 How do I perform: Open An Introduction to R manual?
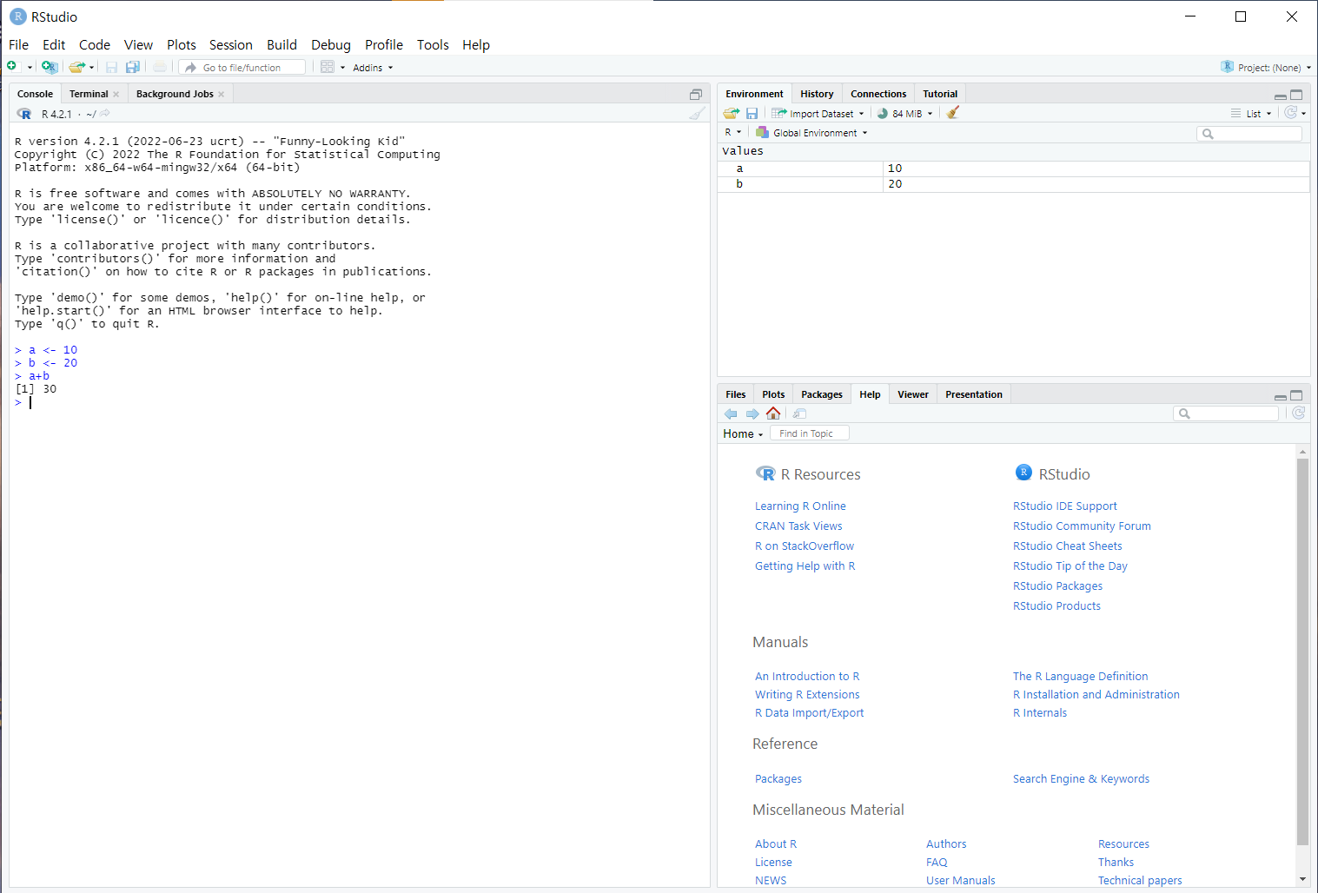(807, 677)
